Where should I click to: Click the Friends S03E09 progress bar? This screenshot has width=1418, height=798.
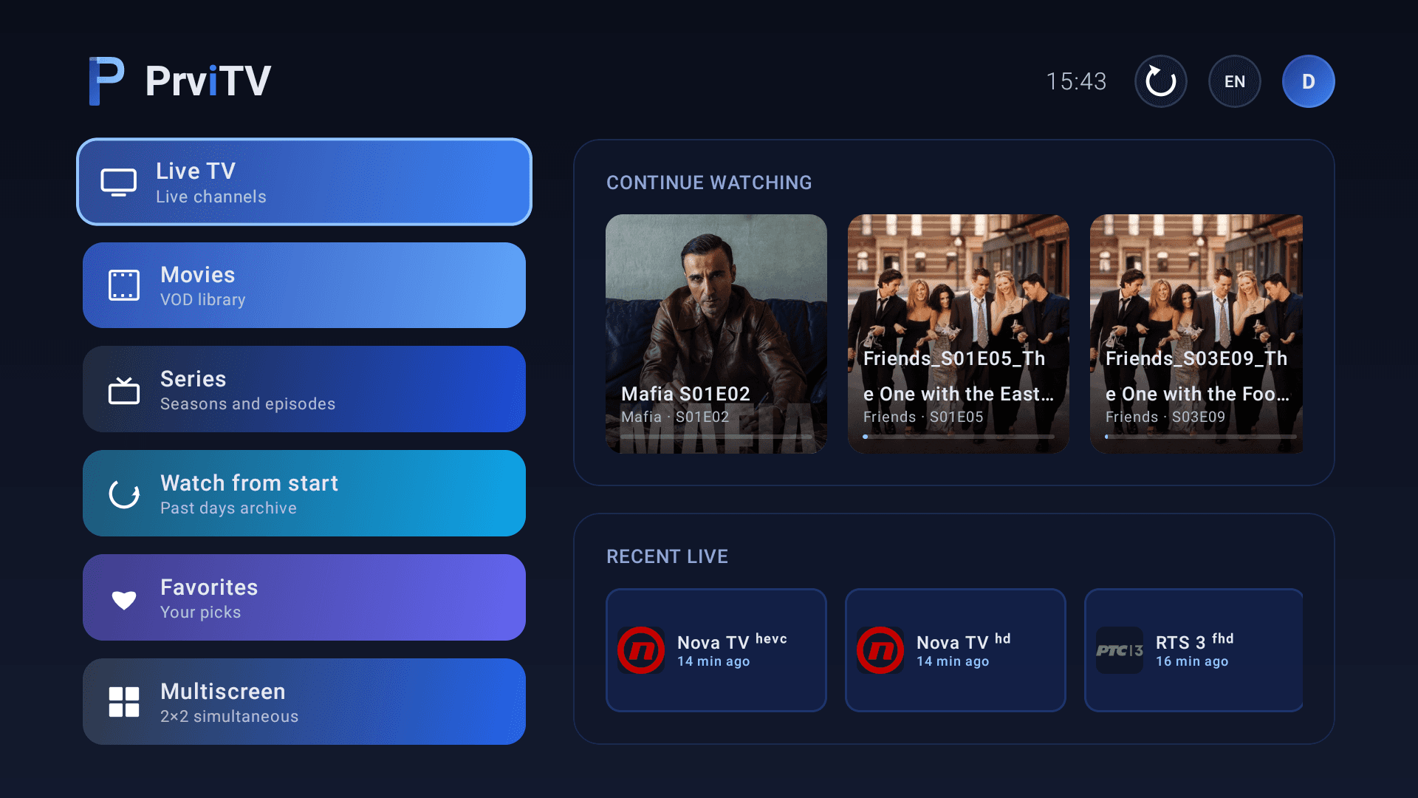tap(1201, 437)
